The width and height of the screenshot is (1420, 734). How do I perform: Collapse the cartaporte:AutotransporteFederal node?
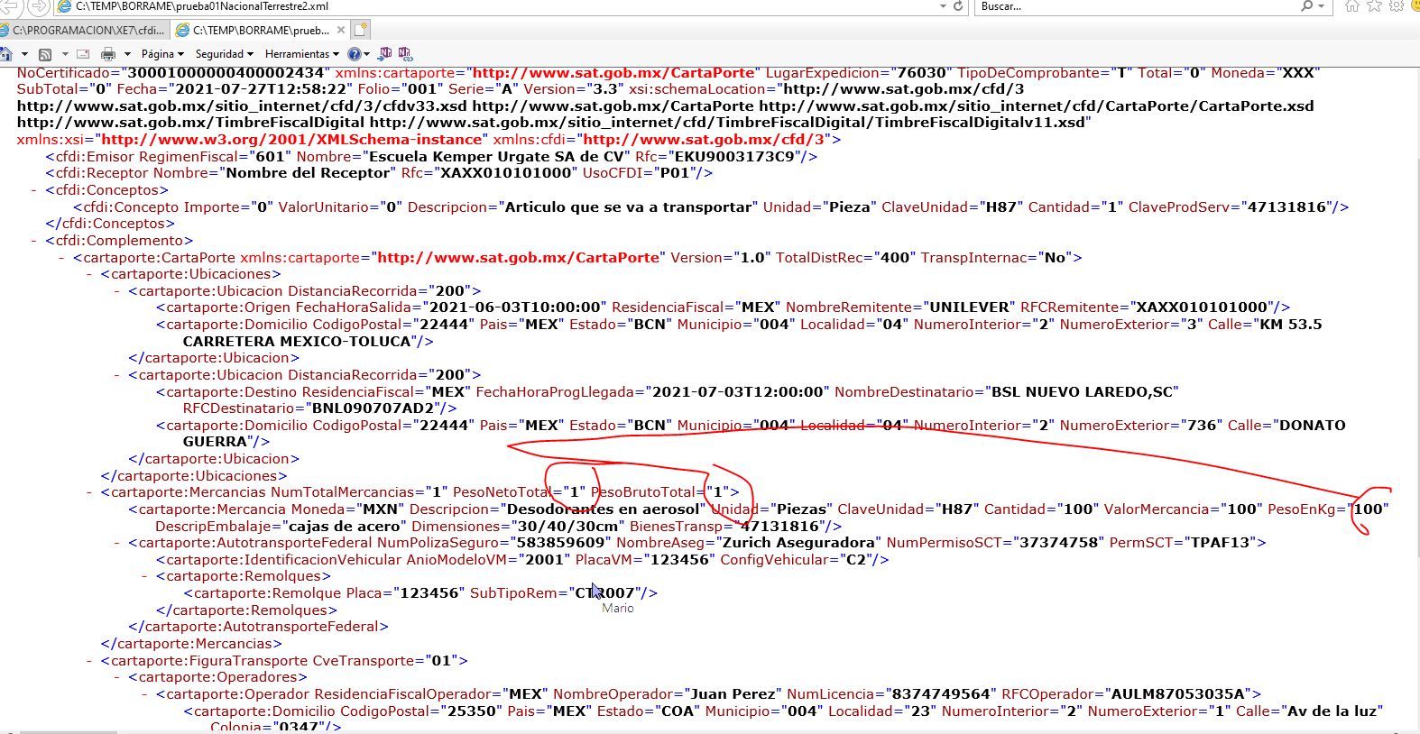(x=117, y=543)
